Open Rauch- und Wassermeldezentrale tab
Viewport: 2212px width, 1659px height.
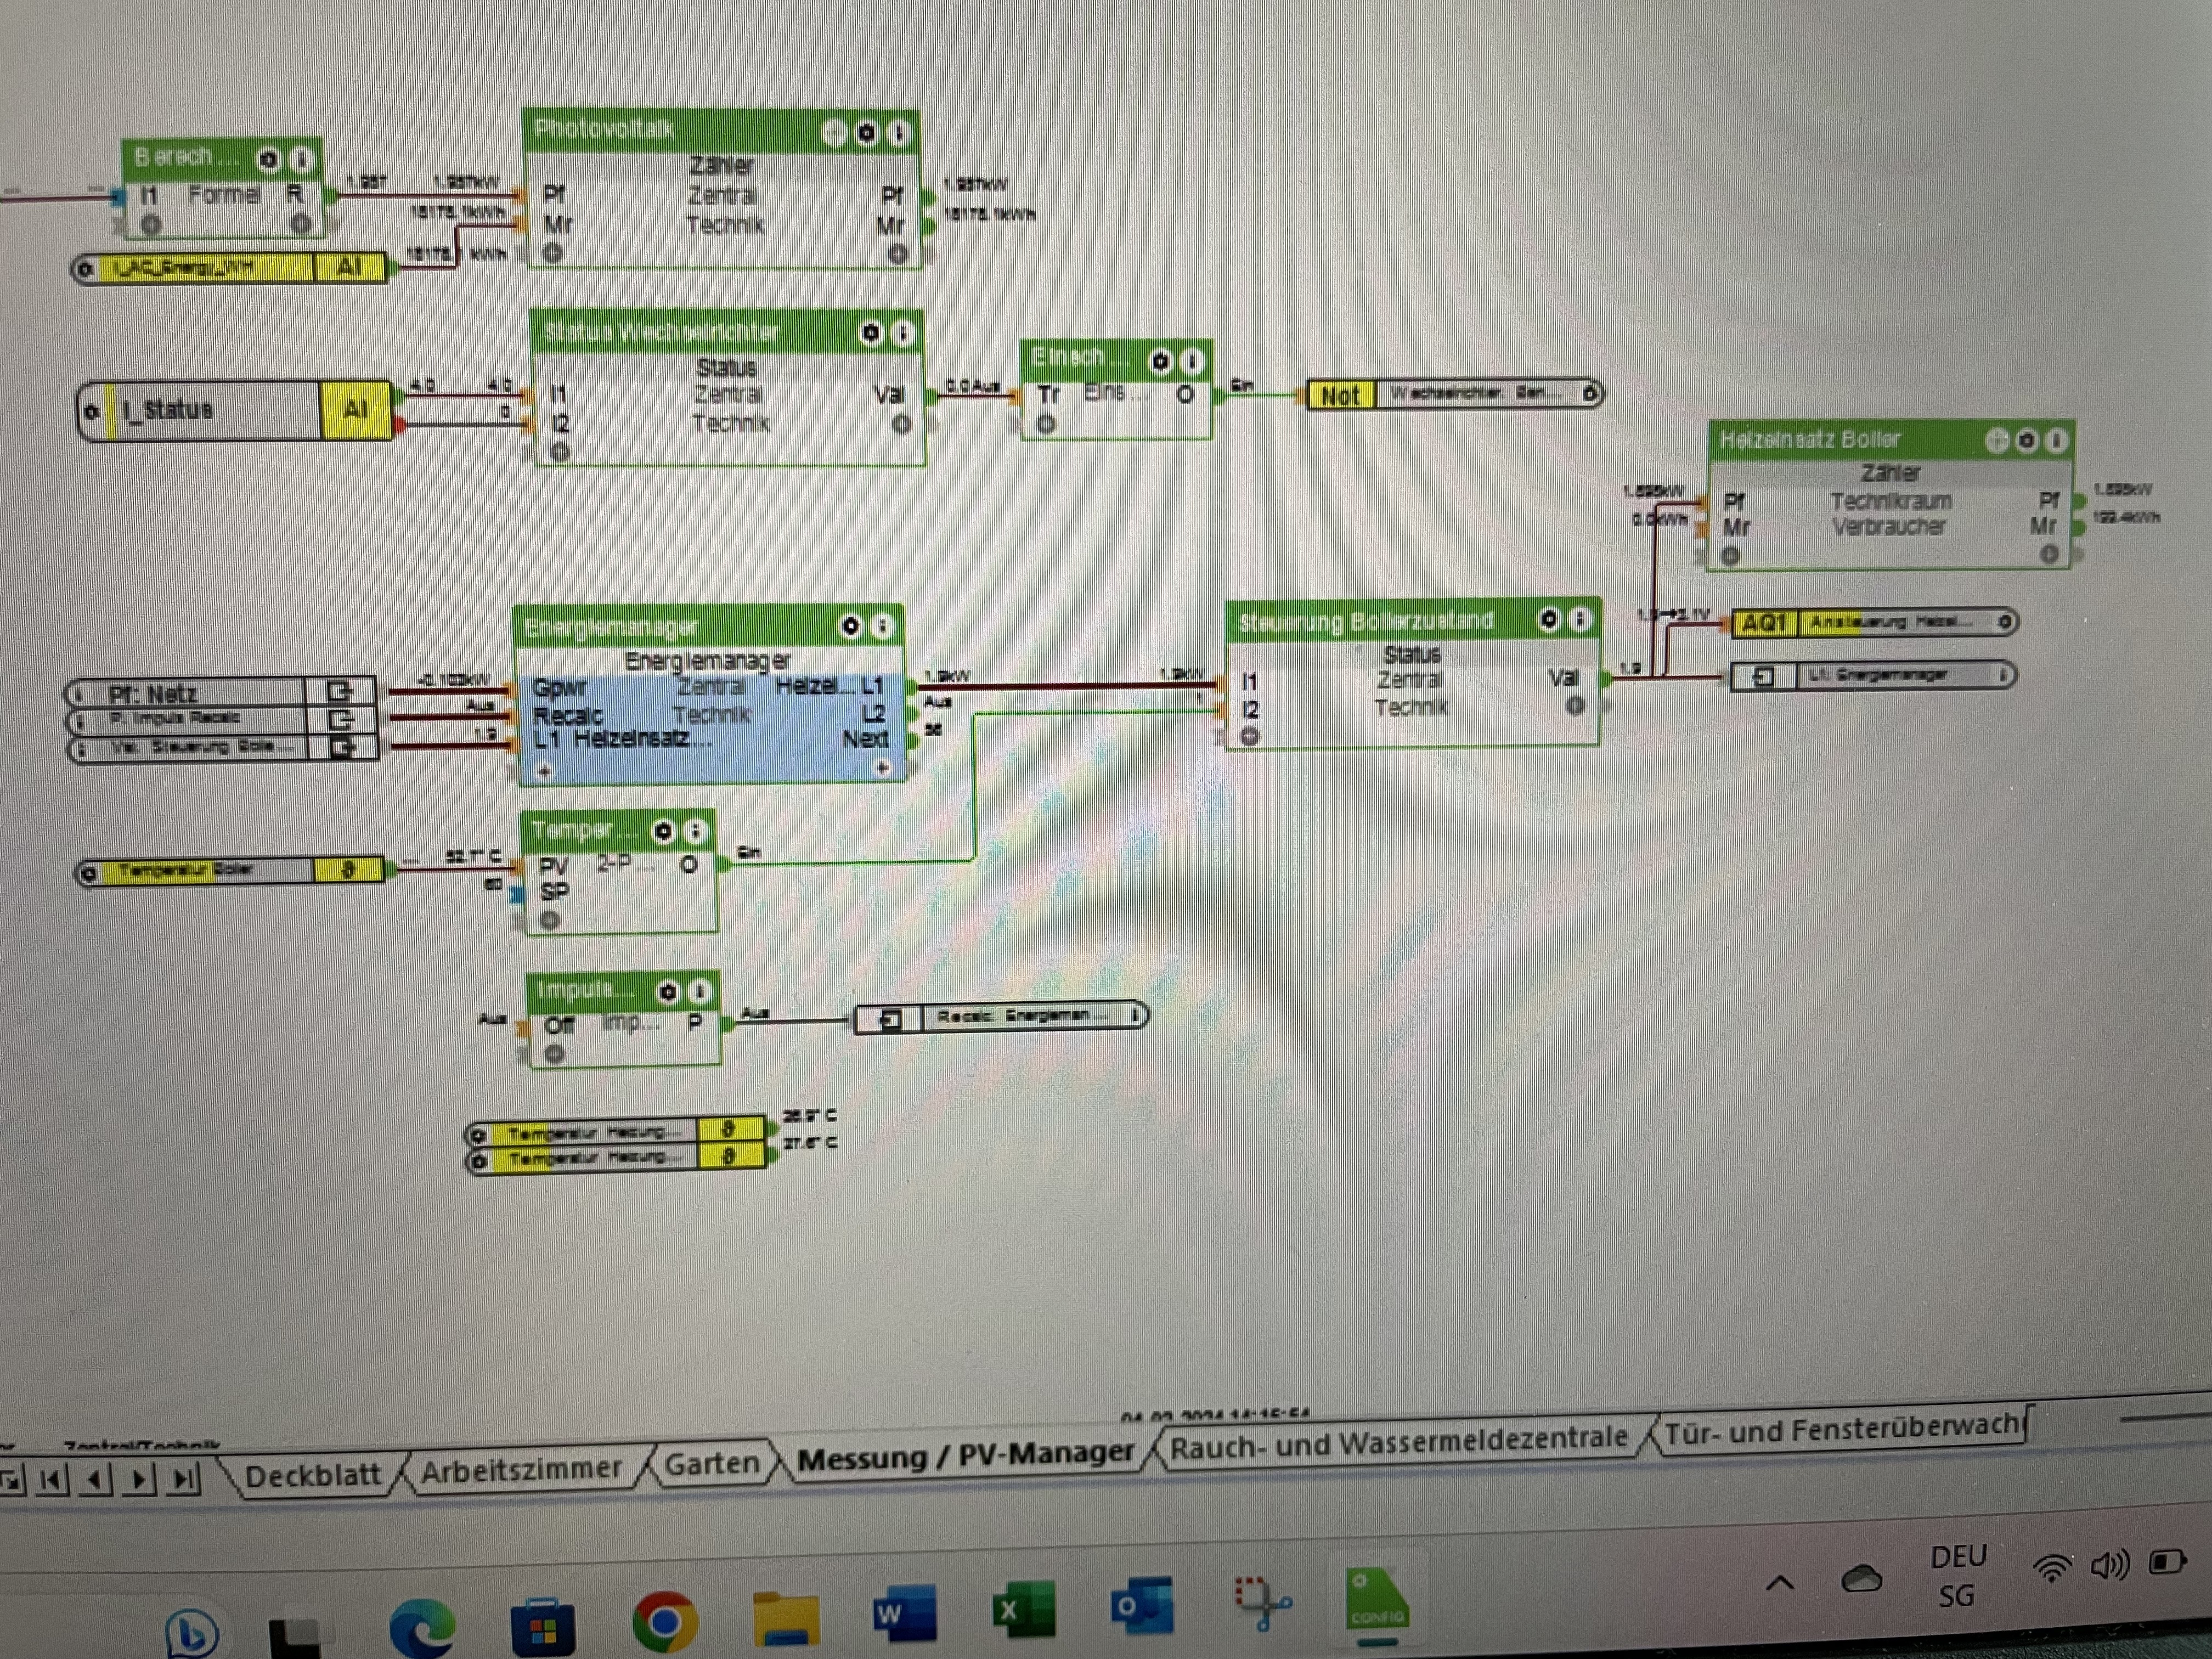click(1398, 1441)
